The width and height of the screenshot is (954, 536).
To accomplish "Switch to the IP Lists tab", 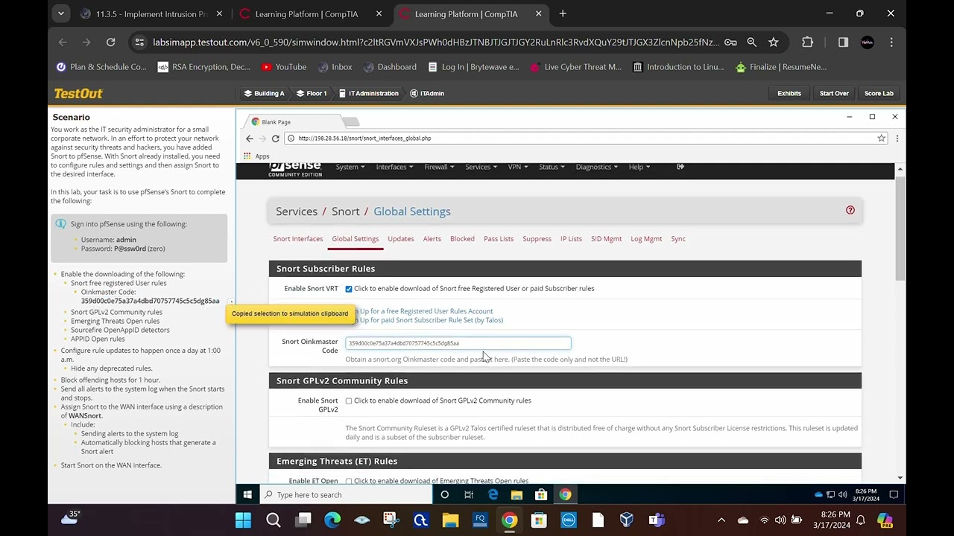I will (571, 239).
